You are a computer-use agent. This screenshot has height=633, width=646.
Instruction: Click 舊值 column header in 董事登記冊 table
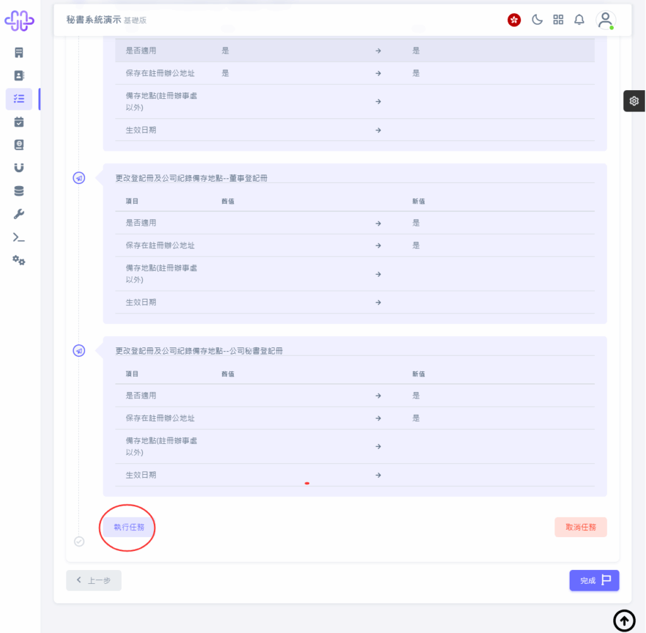pos(228,201)
